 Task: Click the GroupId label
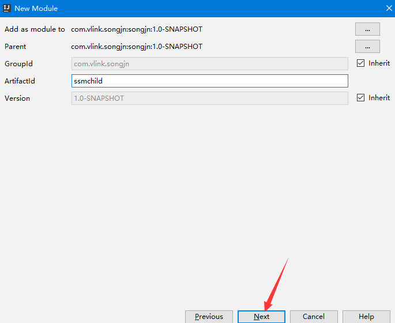[18, 64]
